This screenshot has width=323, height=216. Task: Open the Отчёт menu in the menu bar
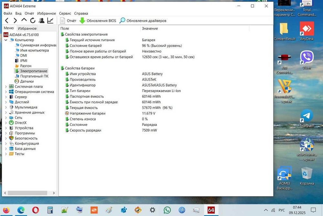pyautogui.click(x=29, y=13)
